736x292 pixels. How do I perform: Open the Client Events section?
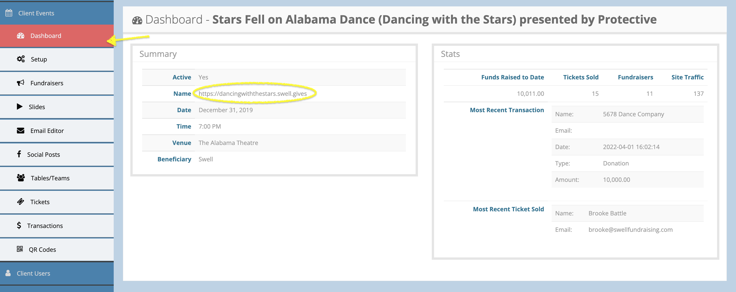click(x=36, y=13)
